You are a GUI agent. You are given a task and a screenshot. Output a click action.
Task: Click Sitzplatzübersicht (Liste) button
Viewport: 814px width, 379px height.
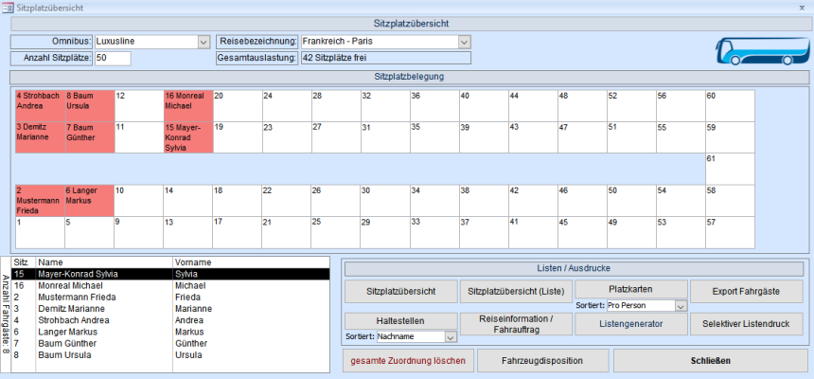point(516,292)
